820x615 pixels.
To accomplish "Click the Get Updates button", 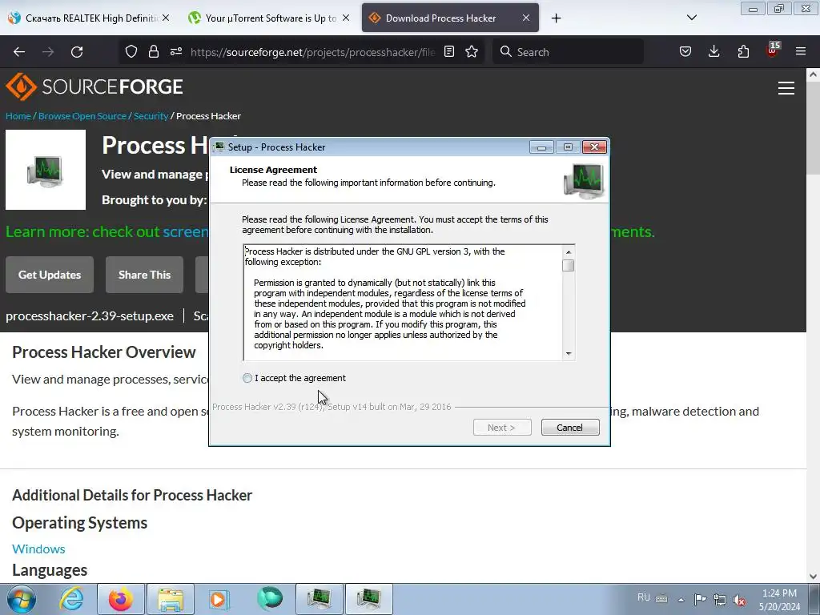I will coord(50,275).
